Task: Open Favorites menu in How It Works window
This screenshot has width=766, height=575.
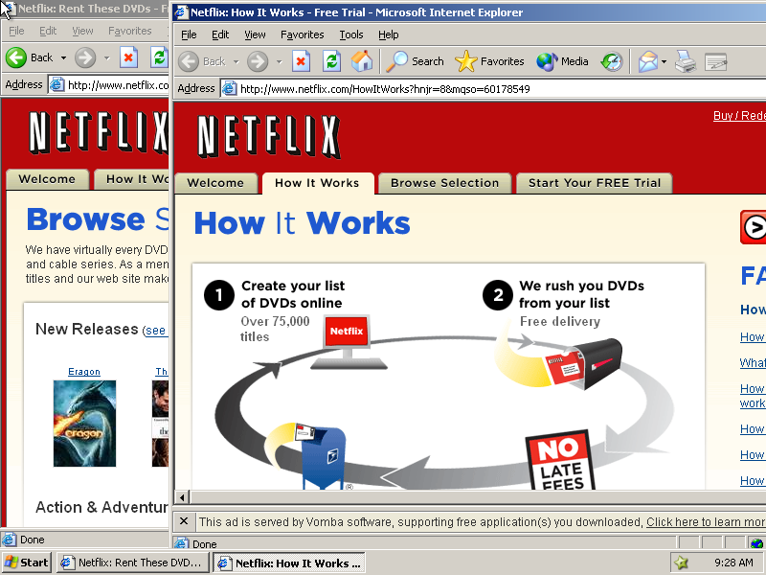Action: (302, 34)
